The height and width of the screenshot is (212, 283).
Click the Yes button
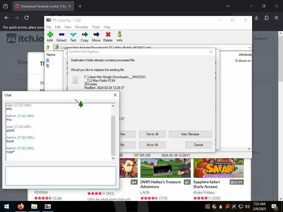point(127,134)
